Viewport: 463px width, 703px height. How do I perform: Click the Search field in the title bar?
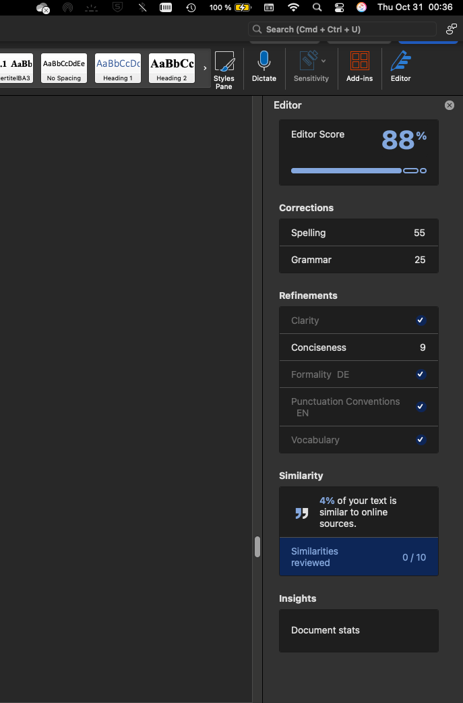342,29
